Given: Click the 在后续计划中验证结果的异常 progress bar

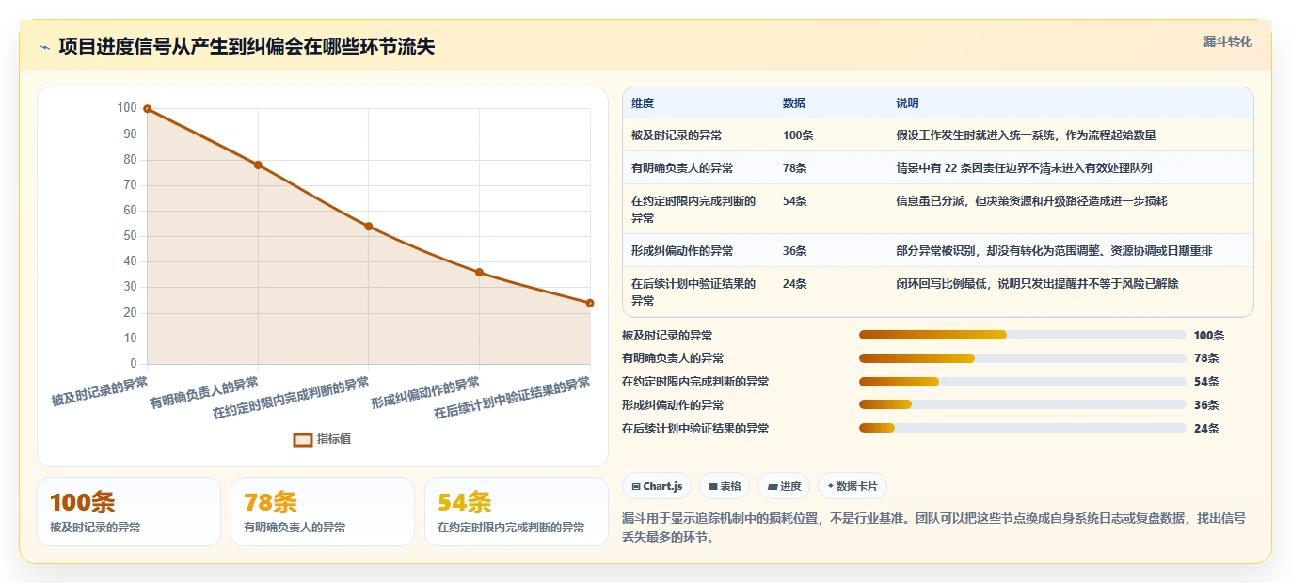Looking at the screenshot, I should coord(1023,429).
